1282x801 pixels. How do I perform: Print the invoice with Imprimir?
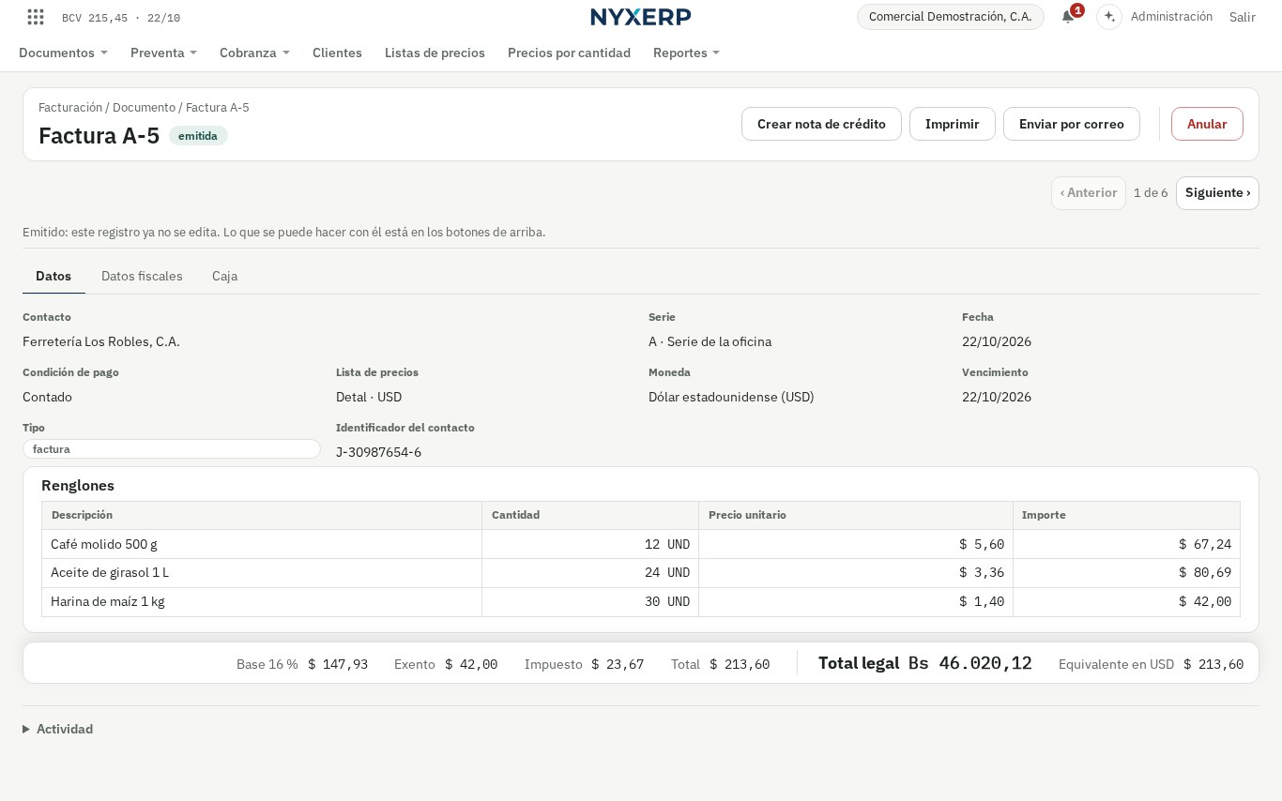pyautogui.click(x=953, y=124)
